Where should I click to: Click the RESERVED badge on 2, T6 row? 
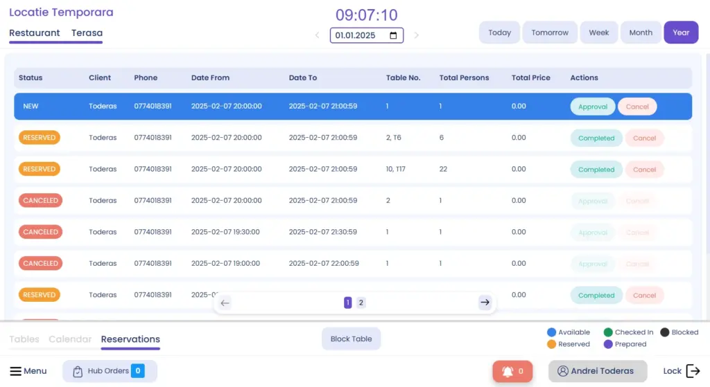point(40,138)
